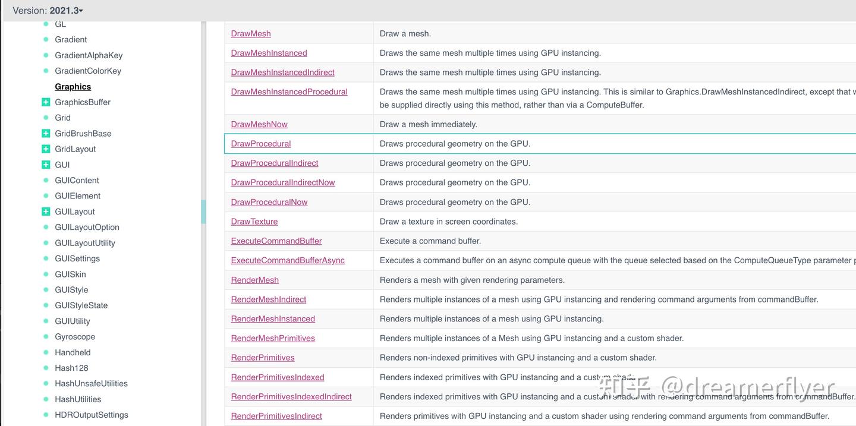This screenshot has width=856, height=426.
Task: Open HDROutputSettings sidebar entry
Action: point(92,415)
